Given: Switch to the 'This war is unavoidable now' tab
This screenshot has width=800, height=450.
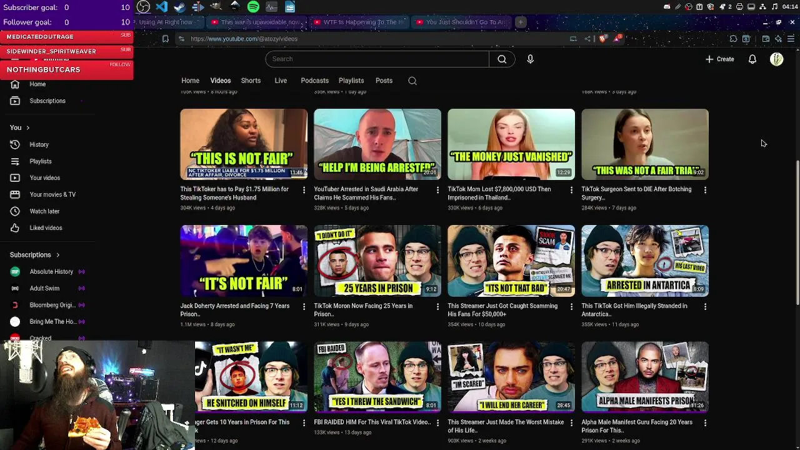Looking at the screenshot, I should 256,22.
